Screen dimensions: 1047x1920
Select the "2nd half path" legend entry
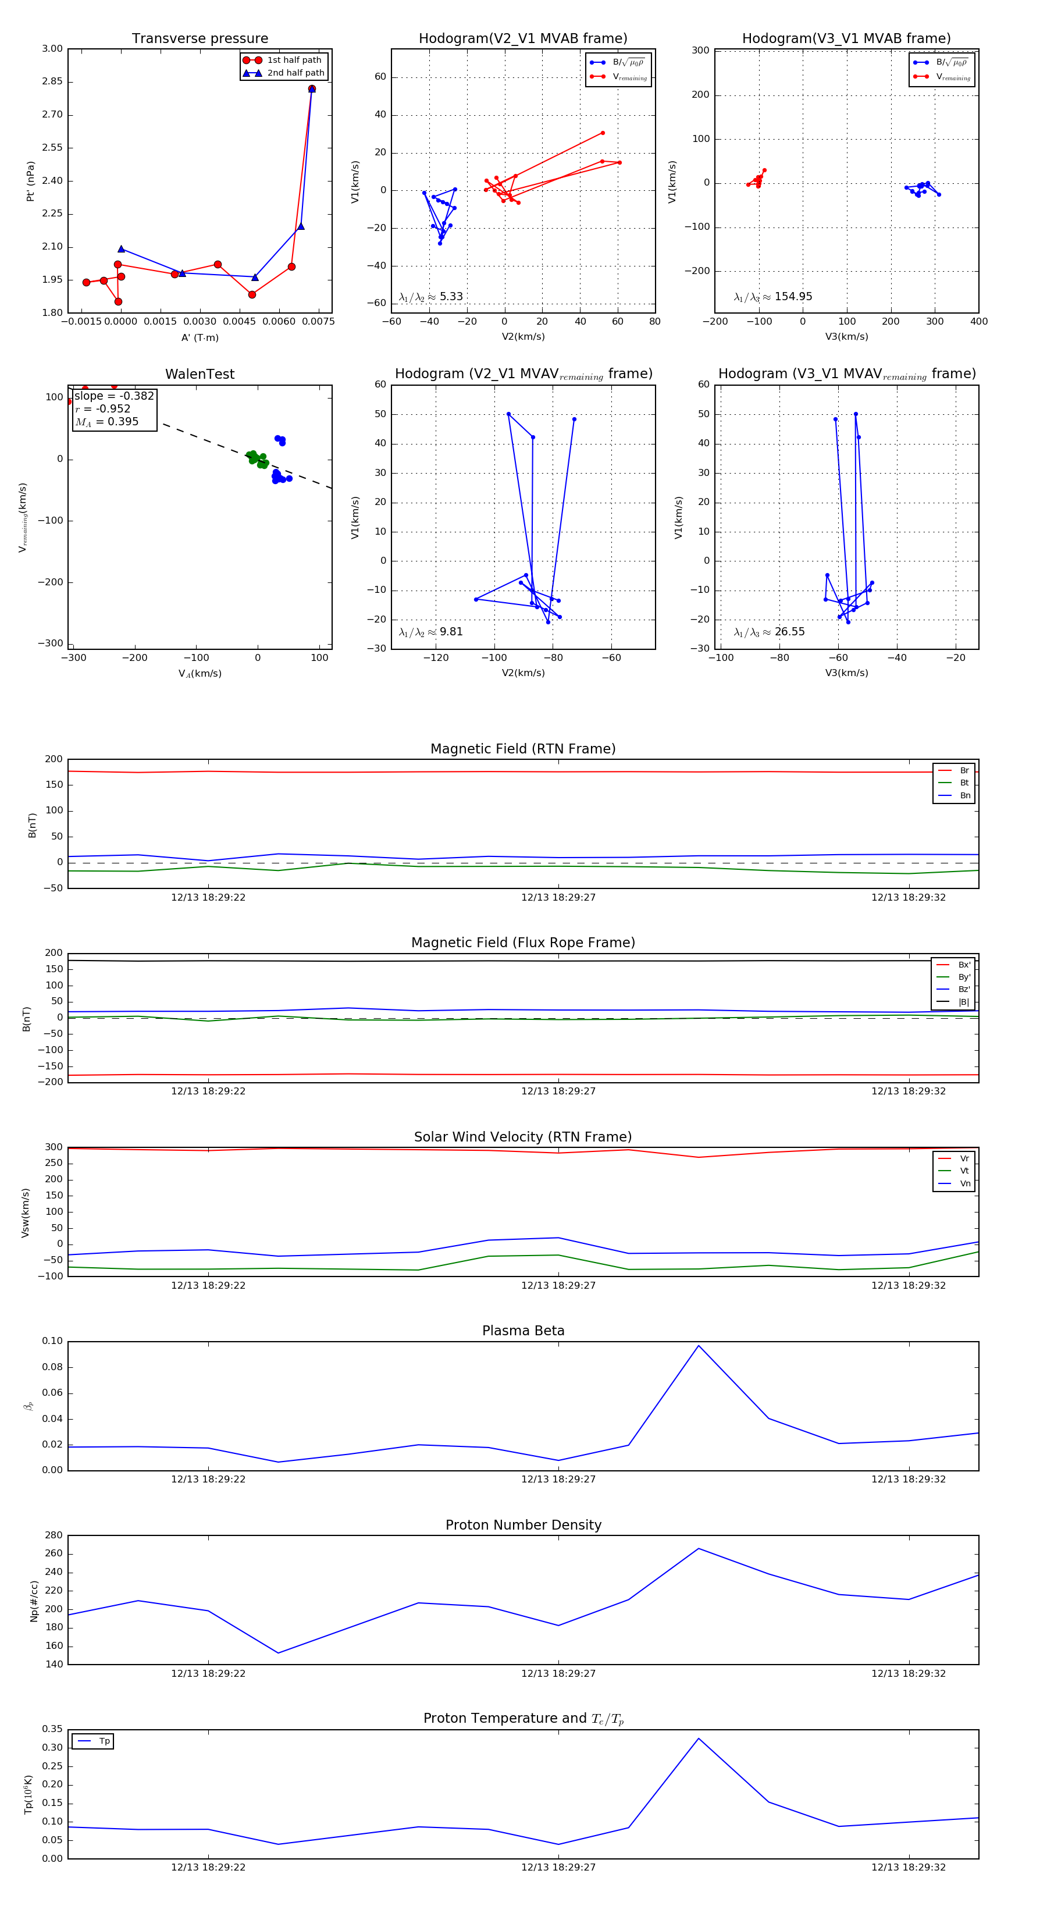coord(284,73)
